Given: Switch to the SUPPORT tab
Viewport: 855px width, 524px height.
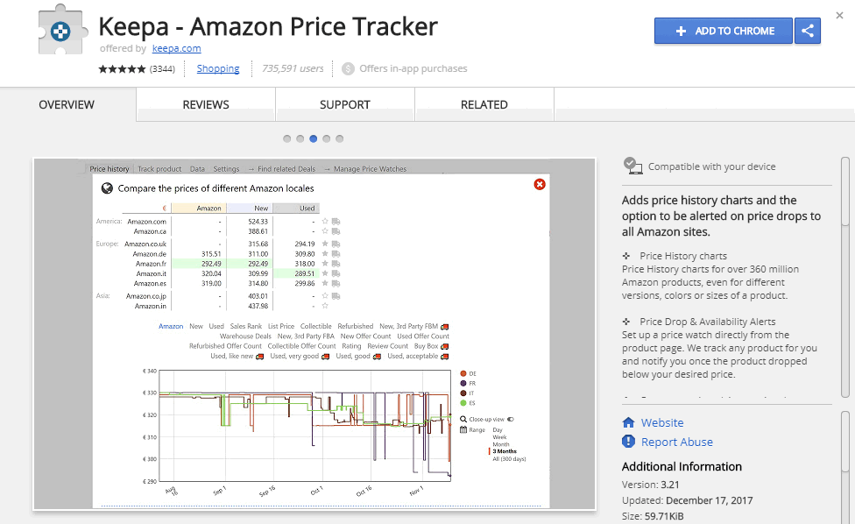Looking at the screenshot, I should [344, 104].
